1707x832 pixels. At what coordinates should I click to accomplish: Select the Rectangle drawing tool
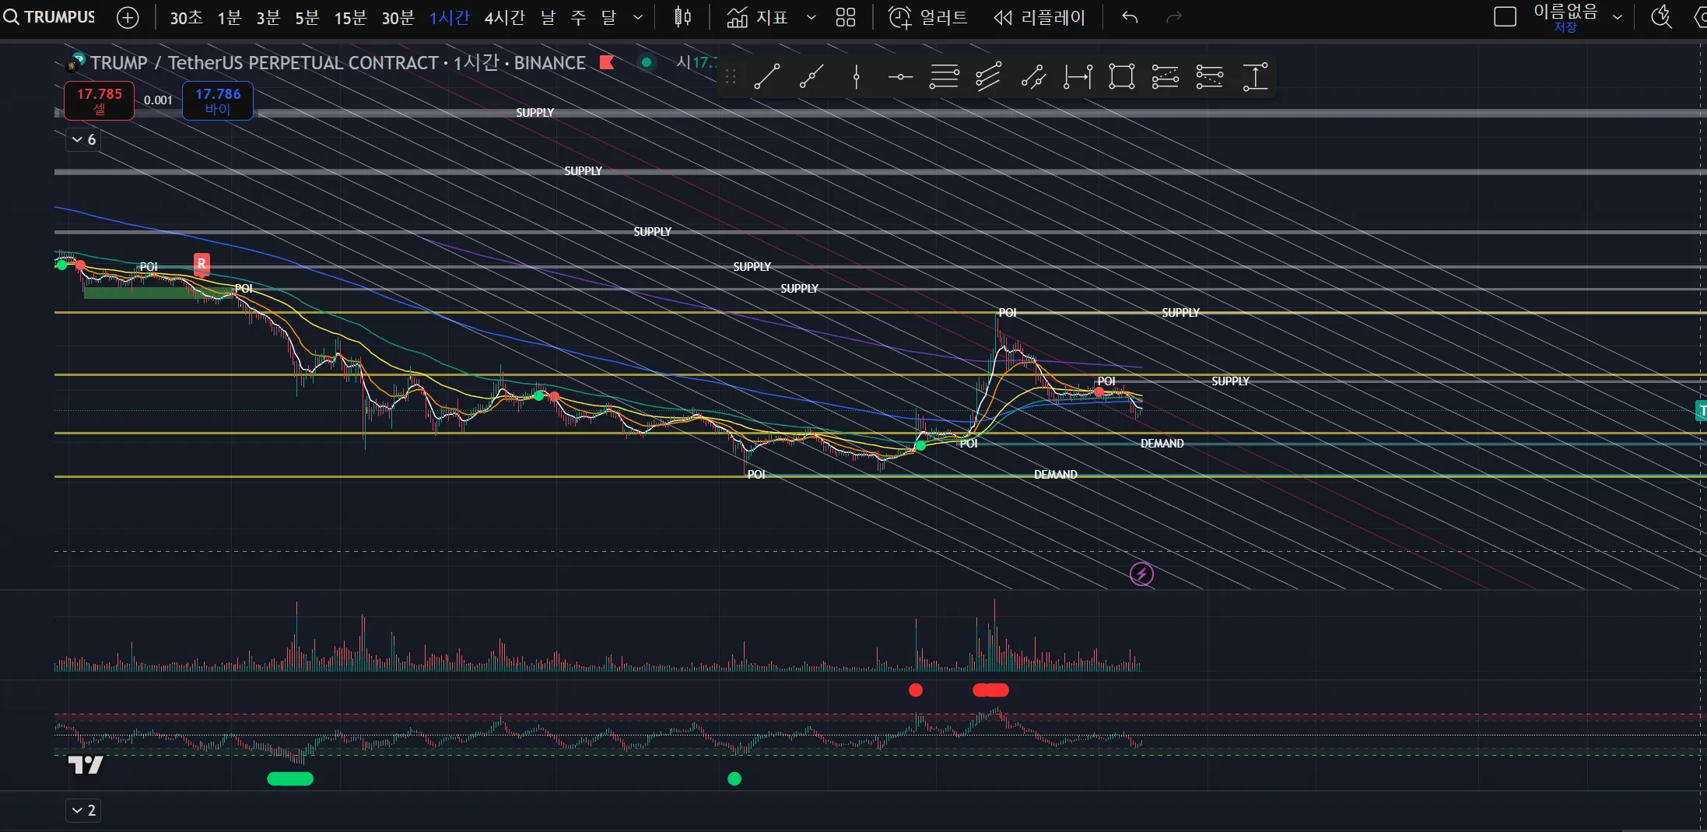[x=1121, y=77]
